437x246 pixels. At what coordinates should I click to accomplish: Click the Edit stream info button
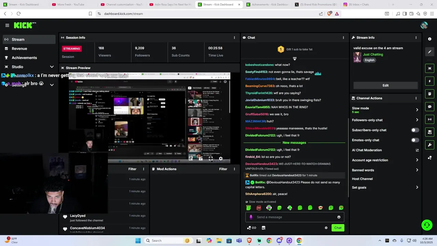point(385,85)
